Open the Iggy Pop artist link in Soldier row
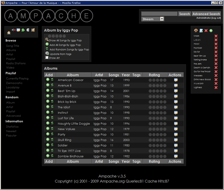The height and width of the screenshot is (190, 224). pos(100,145)
